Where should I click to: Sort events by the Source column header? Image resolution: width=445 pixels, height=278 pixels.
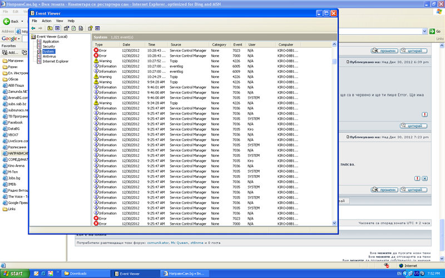point(176,44)
